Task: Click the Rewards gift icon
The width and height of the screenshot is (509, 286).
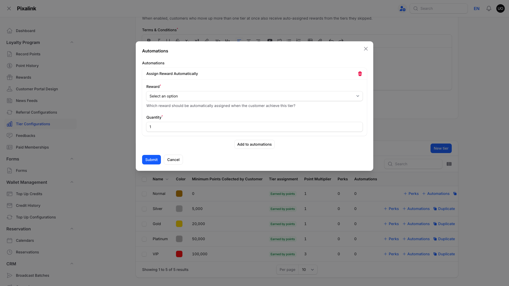Action: [x=10, y=77]
